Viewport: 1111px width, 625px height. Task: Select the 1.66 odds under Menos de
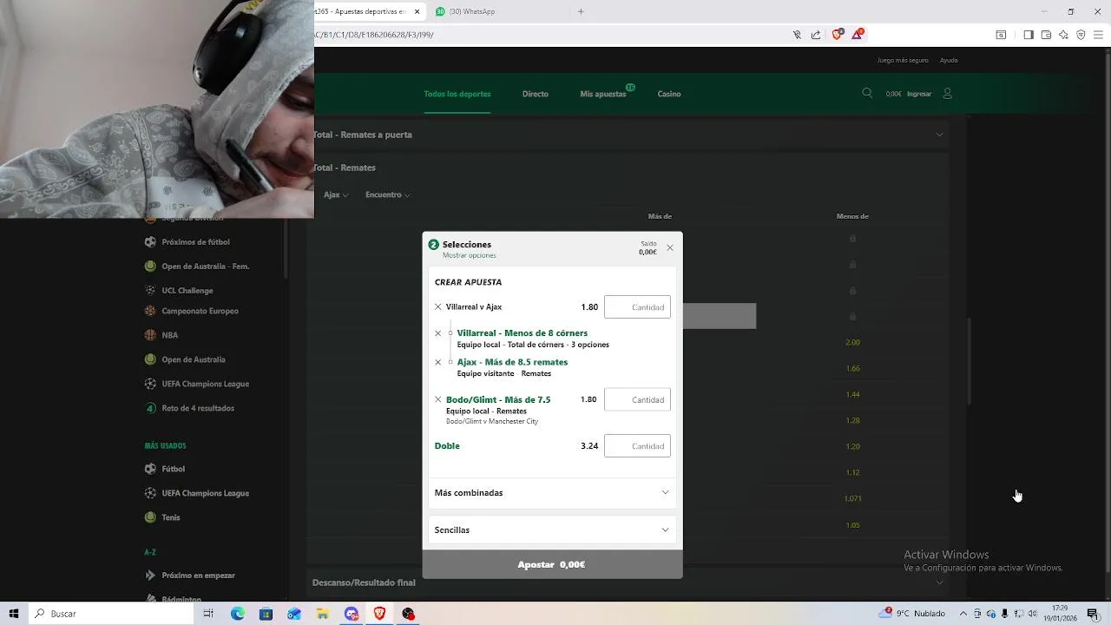click(852, 368)
